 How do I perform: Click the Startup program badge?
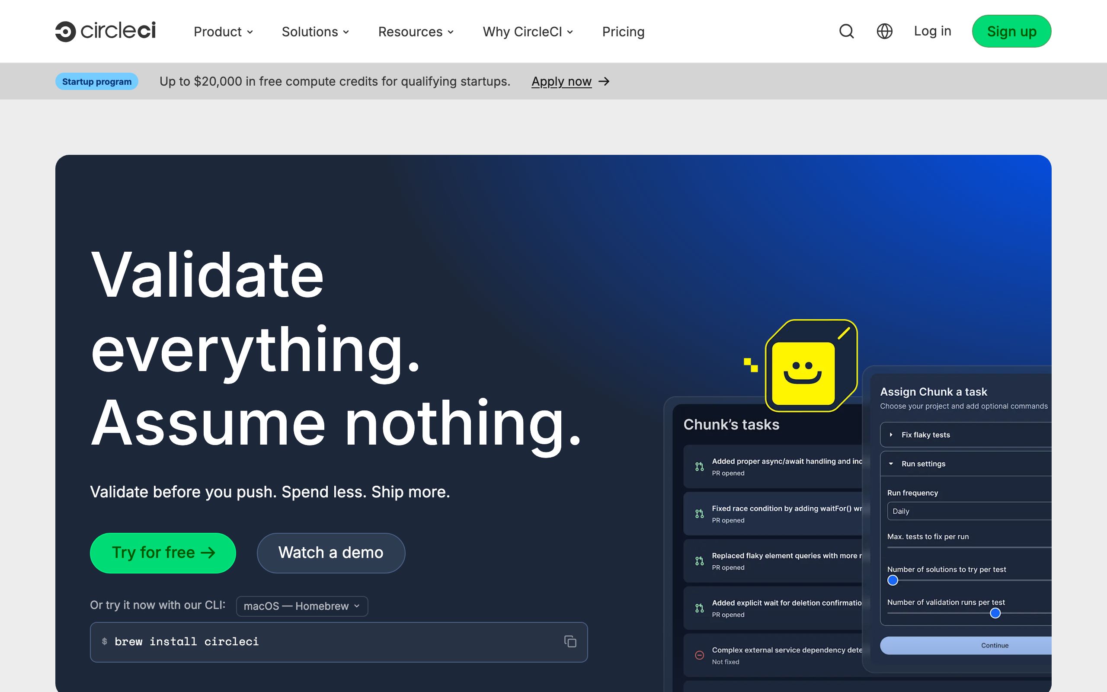pyautogui.click(x=96, y=81)
